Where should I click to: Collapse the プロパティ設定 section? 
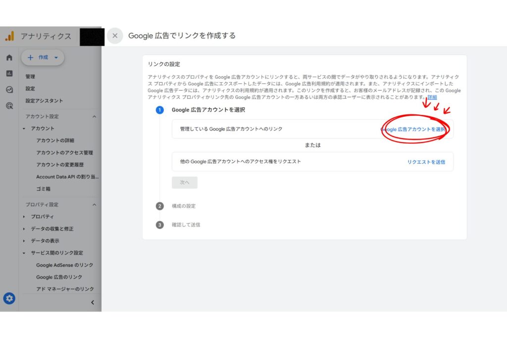pos(94,205)
